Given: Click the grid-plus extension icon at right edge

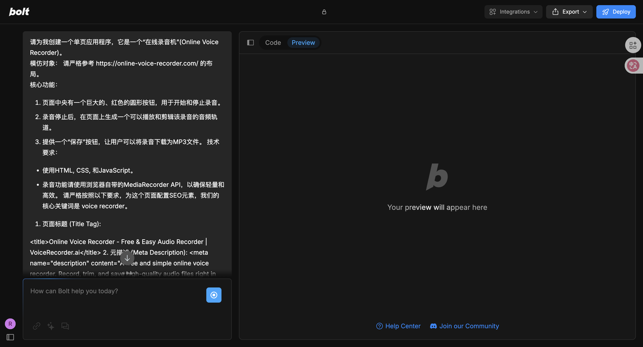Looking at the screenshot, I should point(633,45).
